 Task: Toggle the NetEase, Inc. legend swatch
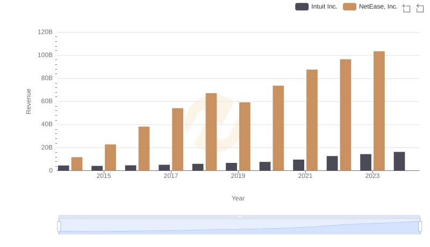349,6
